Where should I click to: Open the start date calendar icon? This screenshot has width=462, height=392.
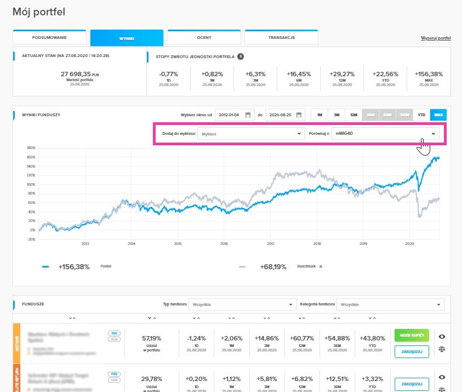point(248,115)
